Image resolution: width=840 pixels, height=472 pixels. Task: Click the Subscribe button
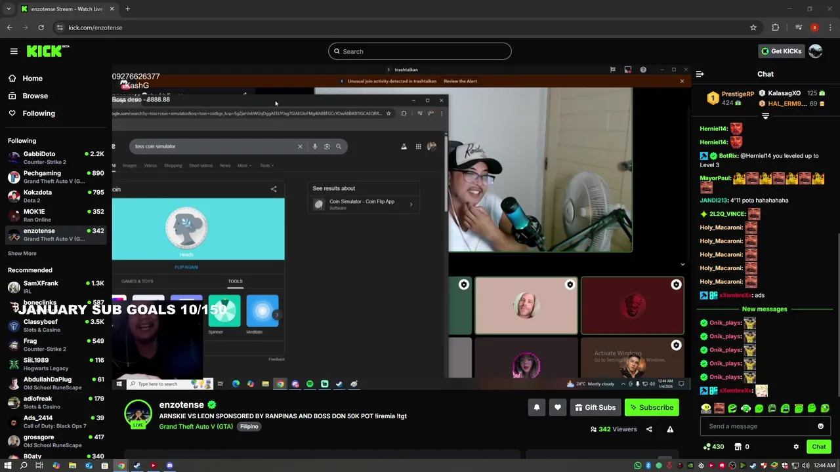tap(652, 407)
